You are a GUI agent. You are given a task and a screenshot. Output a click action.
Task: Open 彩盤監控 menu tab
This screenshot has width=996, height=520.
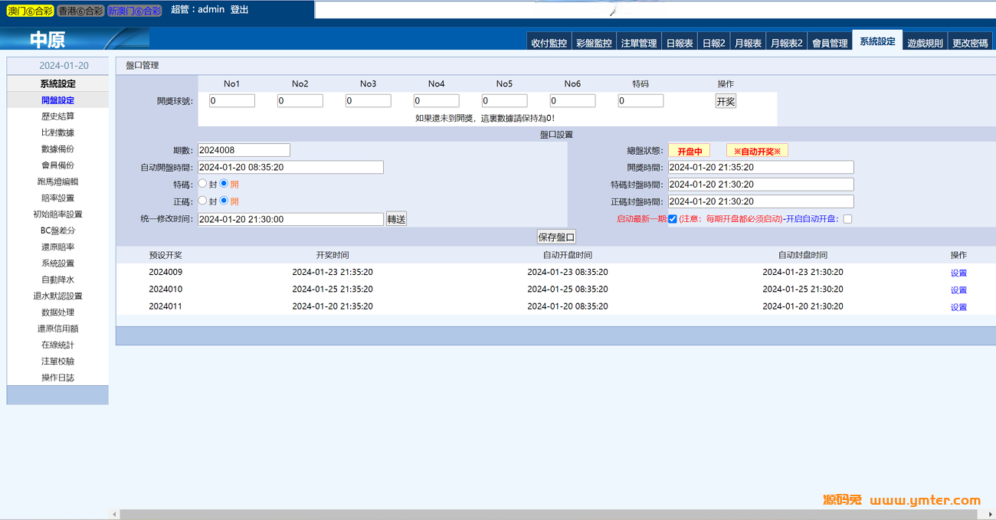(594, 43)
